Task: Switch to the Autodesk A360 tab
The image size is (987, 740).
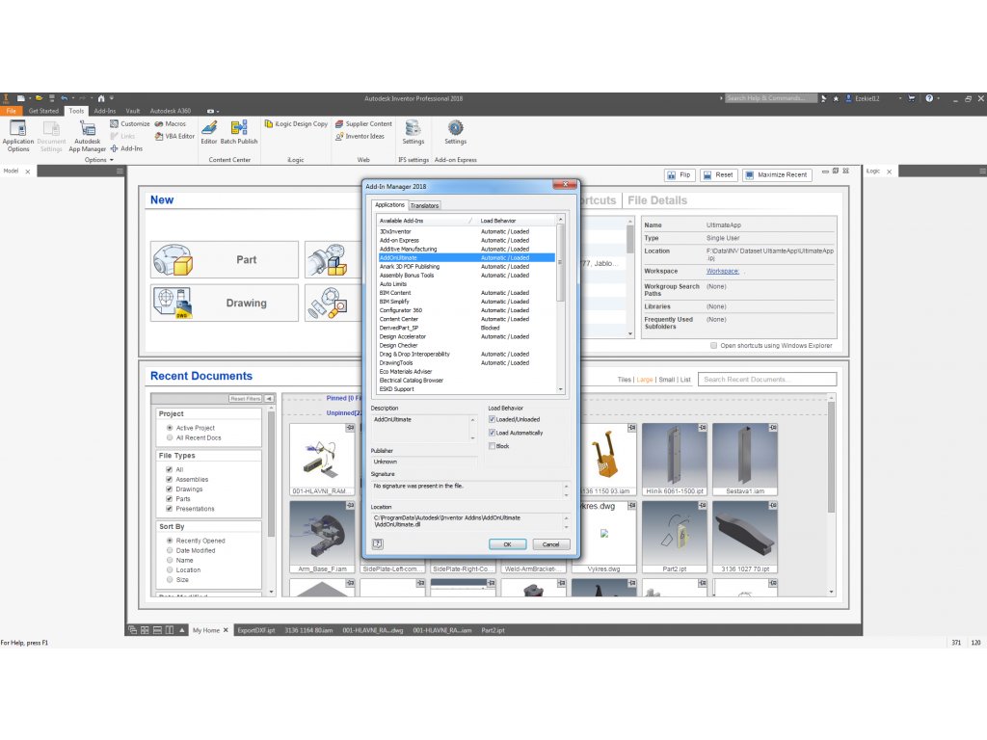Action: click(170, 111)
